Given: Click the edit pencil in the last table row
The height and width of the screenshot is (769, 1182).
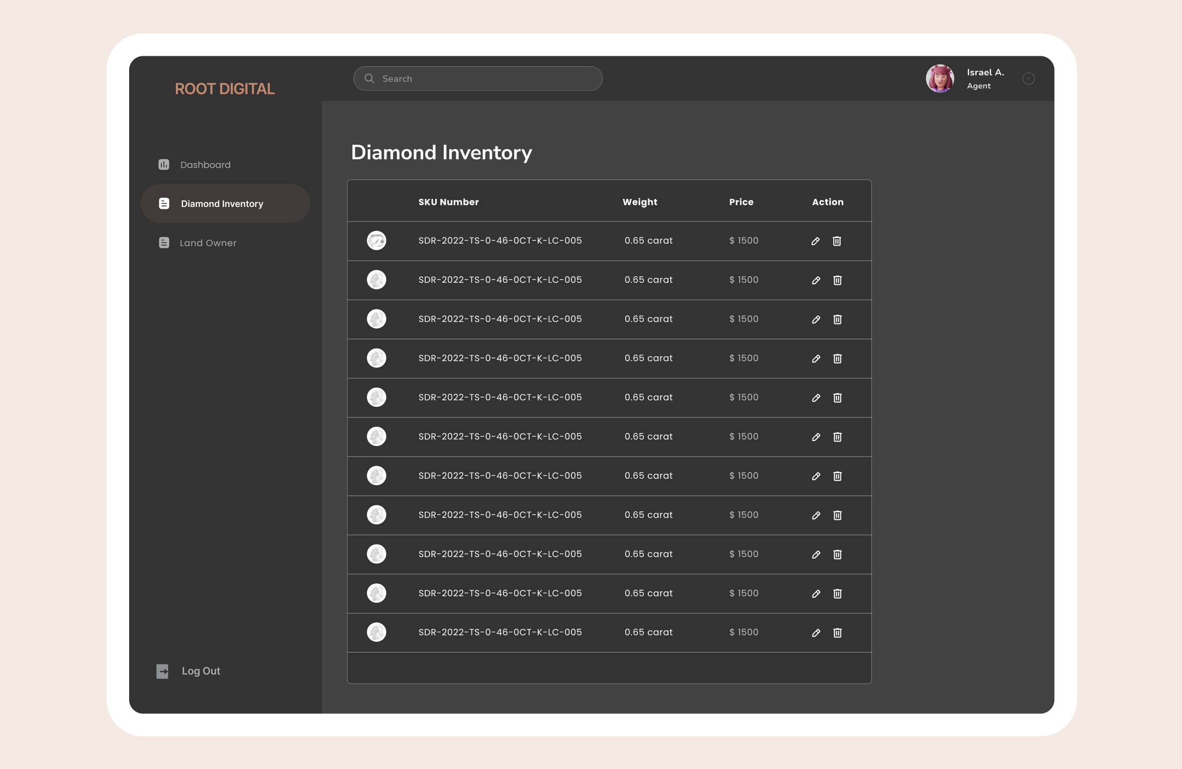Looking at the screenshot, I should [x=816, y=633].
